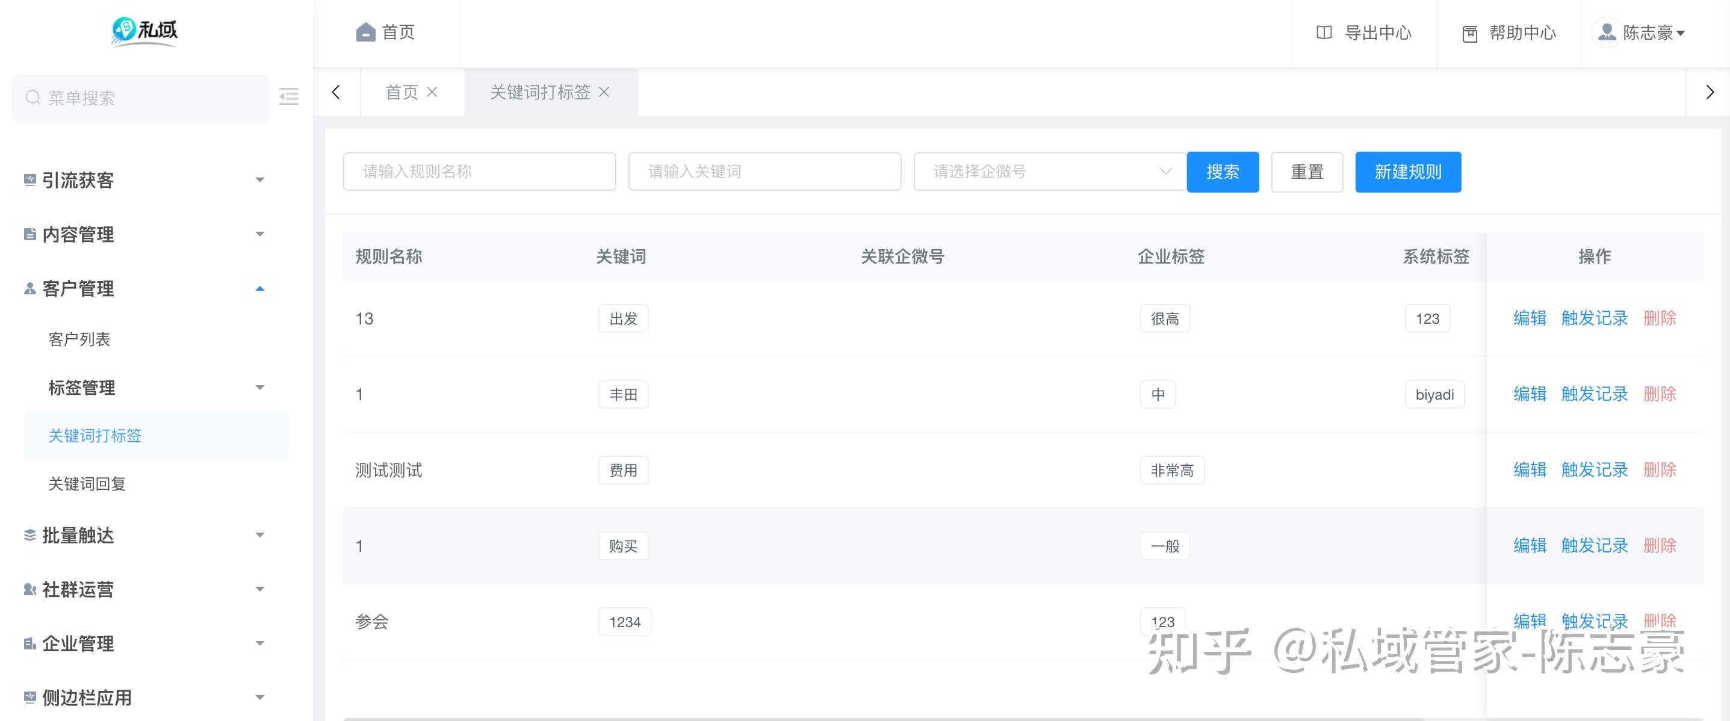Click the home icon in header
The width and height of the screenshot is (1730, 721).
pyautogui.click(x=365, y=32)
